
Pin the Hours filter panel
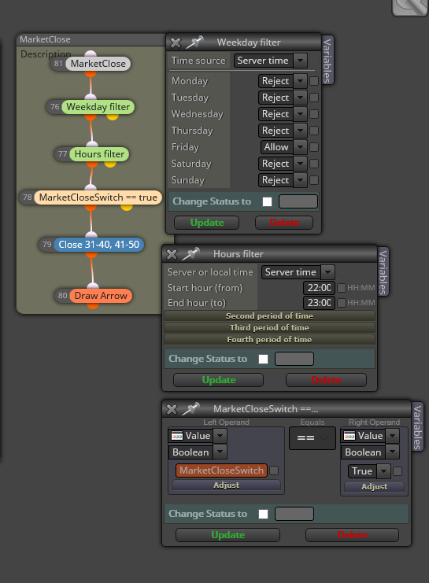[x=191, y=253]
